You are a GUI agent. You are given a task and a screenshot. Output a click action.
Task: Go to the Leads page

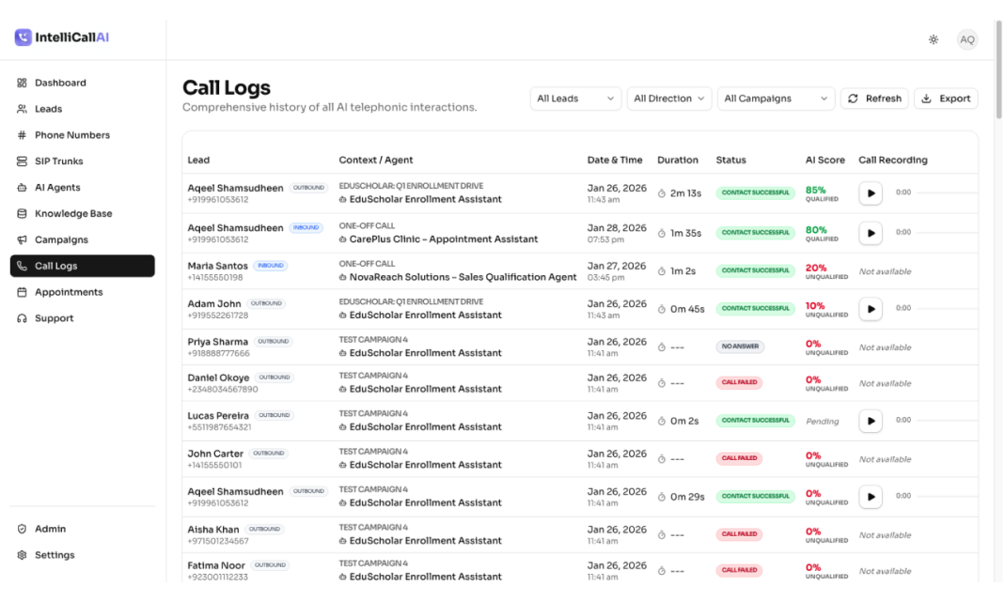(82, 109)
